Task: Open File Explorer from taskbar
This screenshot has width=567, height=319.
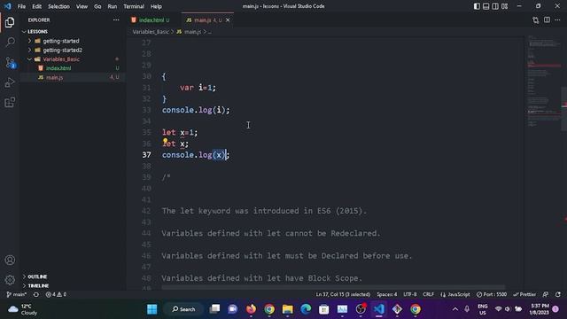Action: click(287, 309)
